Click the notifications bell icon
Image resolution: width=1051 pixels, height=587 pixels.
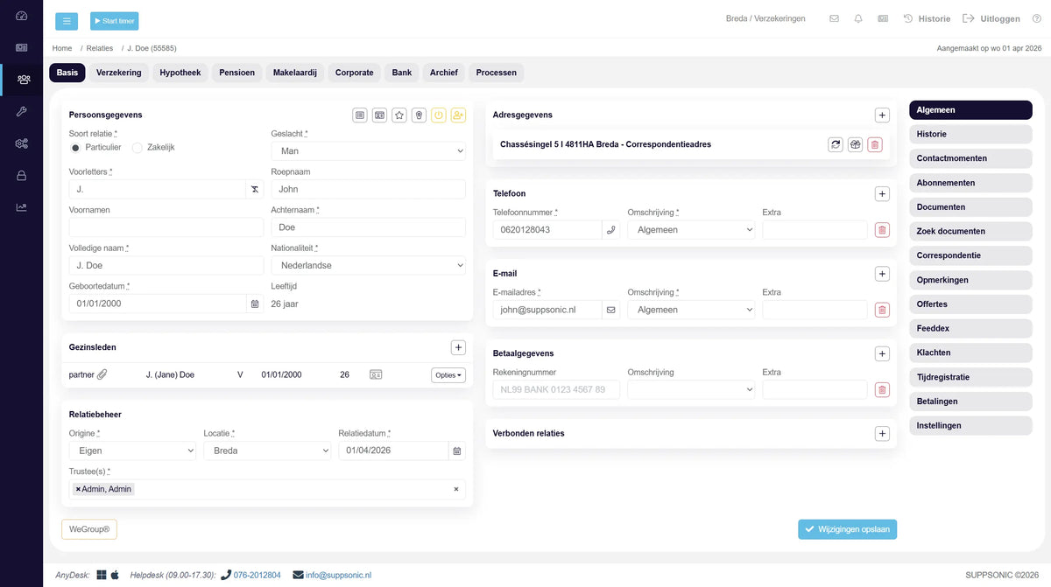(x=858, y=19)
